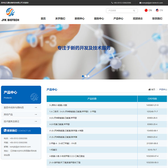This screenshot has height=168, width=168.
Task: Expand 其他产品 category arrow
Action: click(x=36, y=115)
